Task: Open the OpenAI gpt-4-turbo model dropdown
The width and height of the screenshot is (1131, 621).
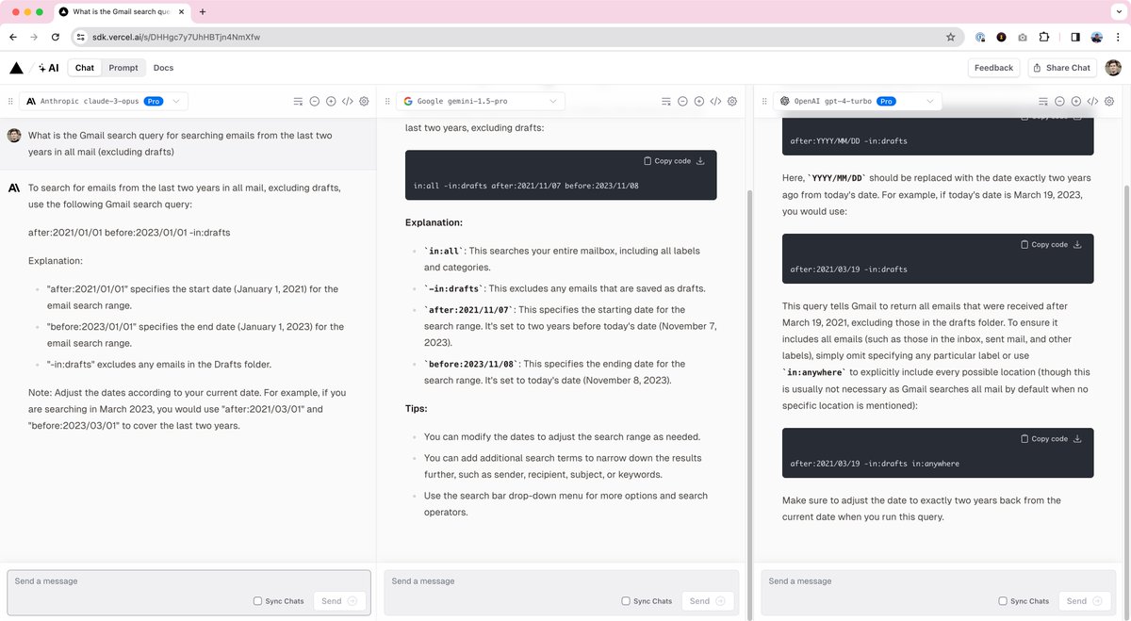Action: pyautogui.click(x=858, y=101)
